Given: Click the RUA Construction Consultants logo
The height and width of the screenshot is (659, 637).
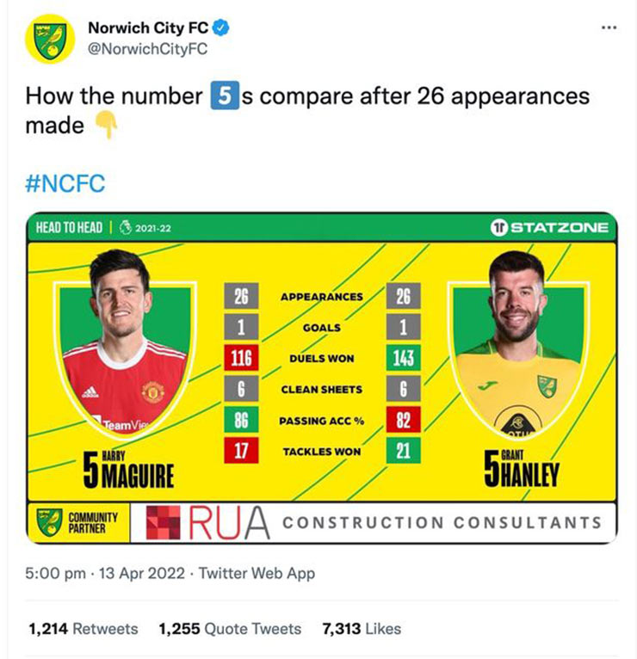Looking at the screenshot, I should pyautogui.click(x=374, y=522).
